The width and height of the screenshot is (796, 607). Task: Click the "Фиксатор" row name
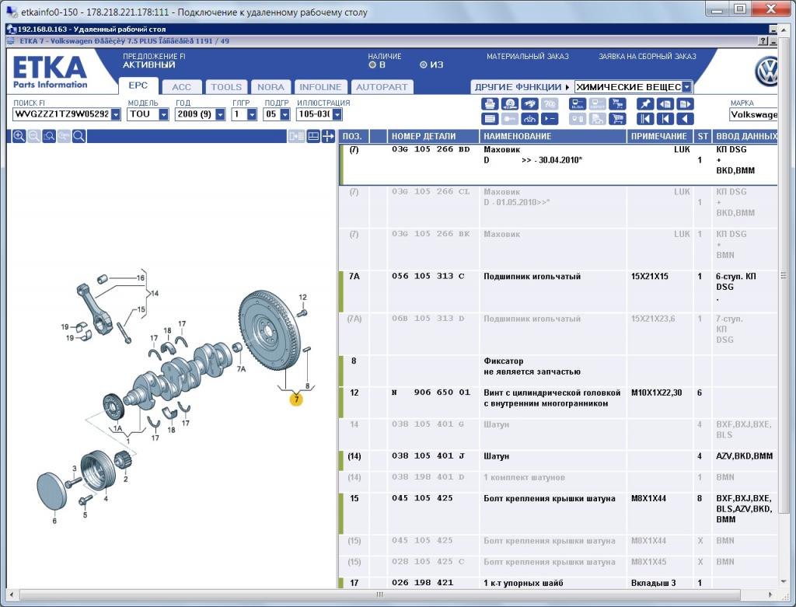pyautogui.click(x=503, y=361)
